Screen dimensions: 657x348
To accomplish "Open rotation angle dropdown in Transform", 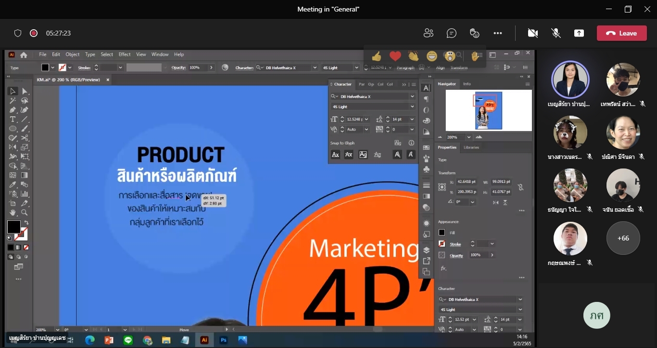I will [x=473, y=202].
